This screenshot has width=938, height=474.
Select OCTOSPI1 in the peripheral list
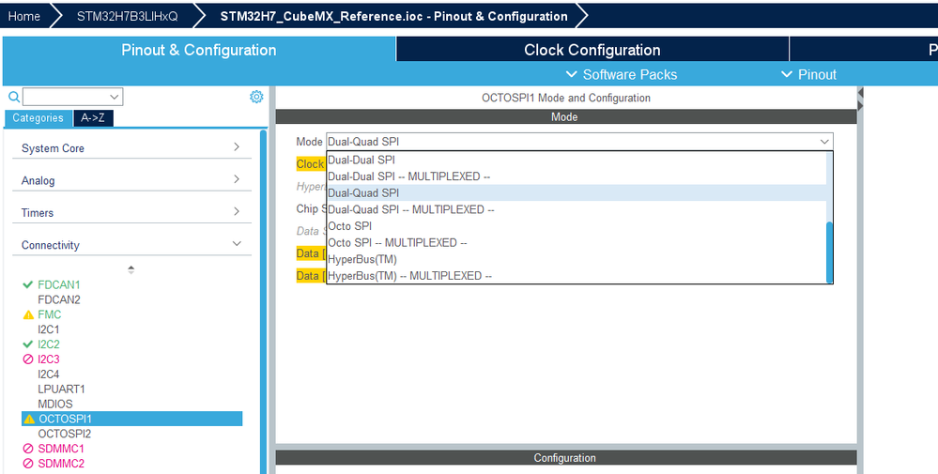[132, 419]
